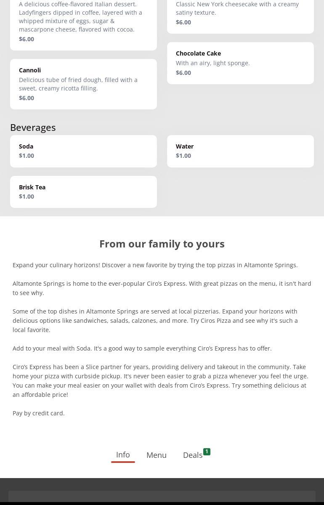The image size is (324, 505).
Task: Click the Beverages section heading
Action: click(33, 127)
